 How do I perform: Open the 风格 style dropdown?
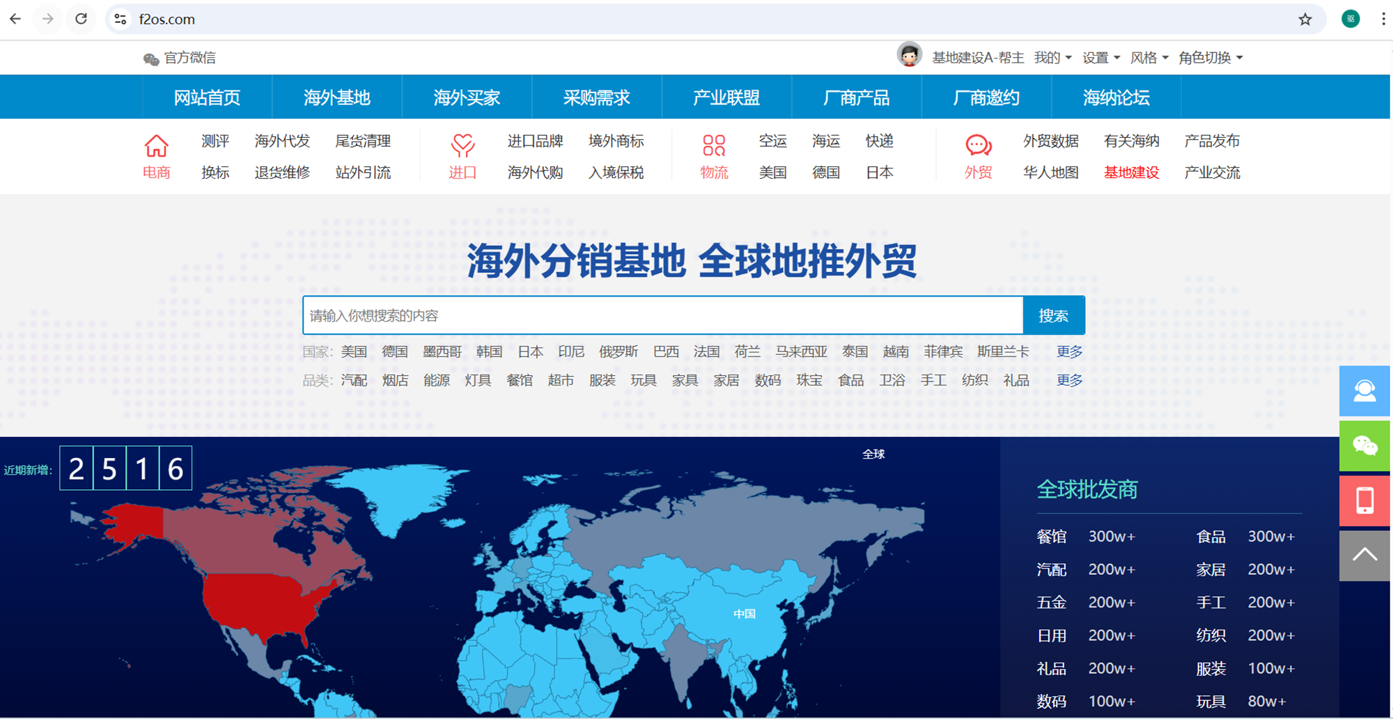[1149, 58]
